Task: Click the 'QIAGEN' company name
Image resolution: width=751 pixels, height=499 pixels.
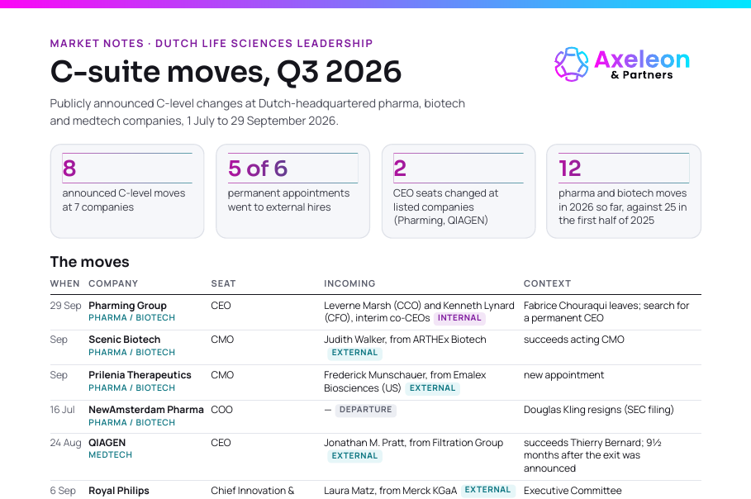Action: point(107,443)
